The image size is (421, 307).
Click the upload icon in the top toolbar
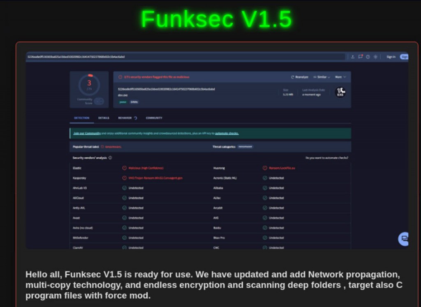pyautogui.click(x=353, y=57)
